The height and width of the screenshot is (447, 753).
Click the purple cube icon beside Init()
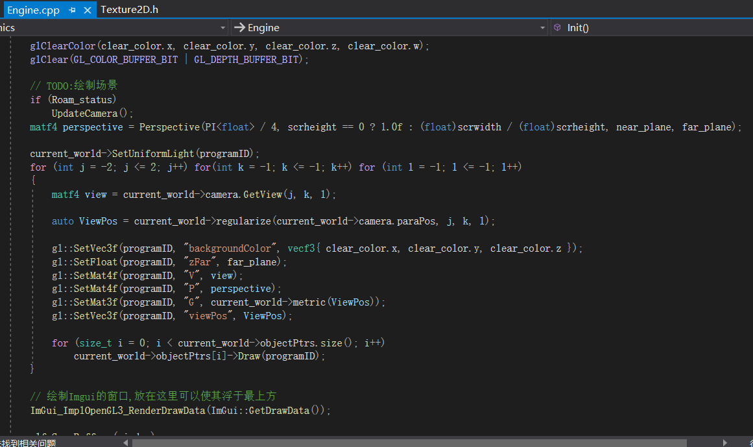pyautogui.click(x=557, y=27)
